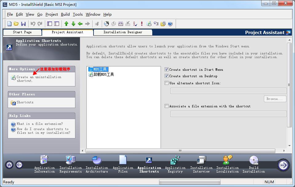Image resolution: width=295 pixels, height=187 pixels.
Task: Enable Use alternate shortcut Icon
Action: coord(166,83)
